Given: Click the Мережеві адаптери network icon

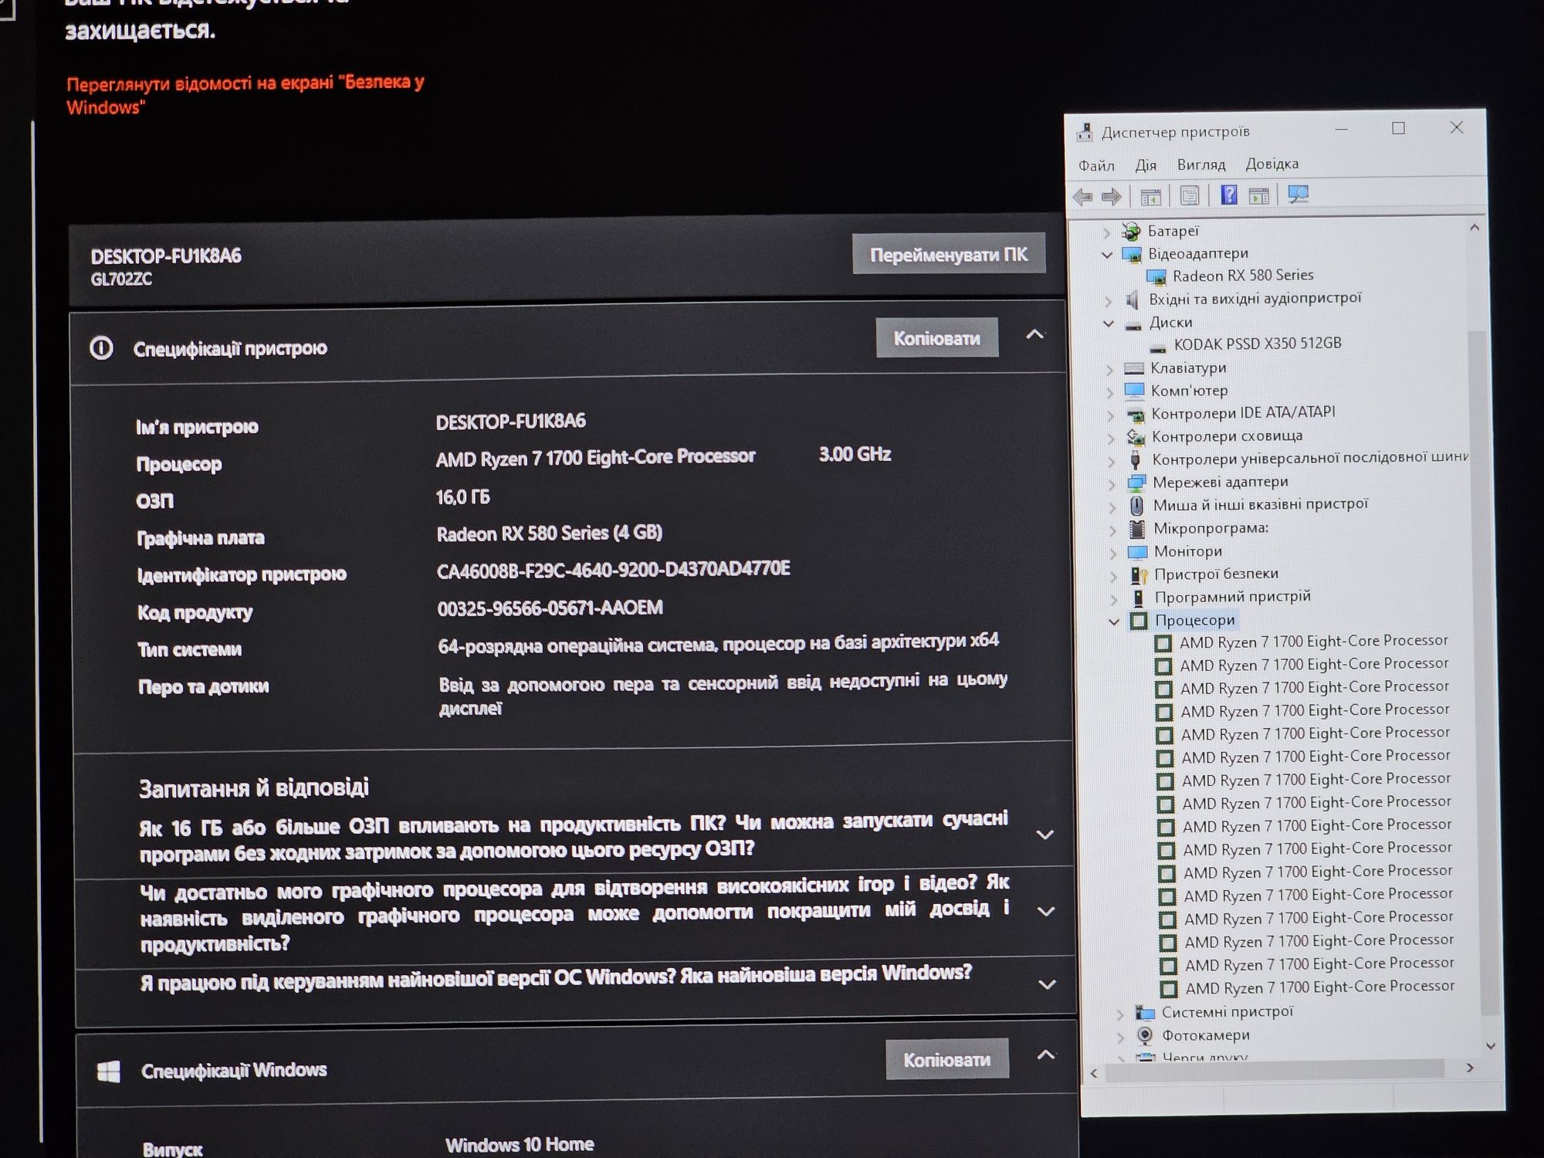Looking at the screenshot, I should click(1136, 483).
